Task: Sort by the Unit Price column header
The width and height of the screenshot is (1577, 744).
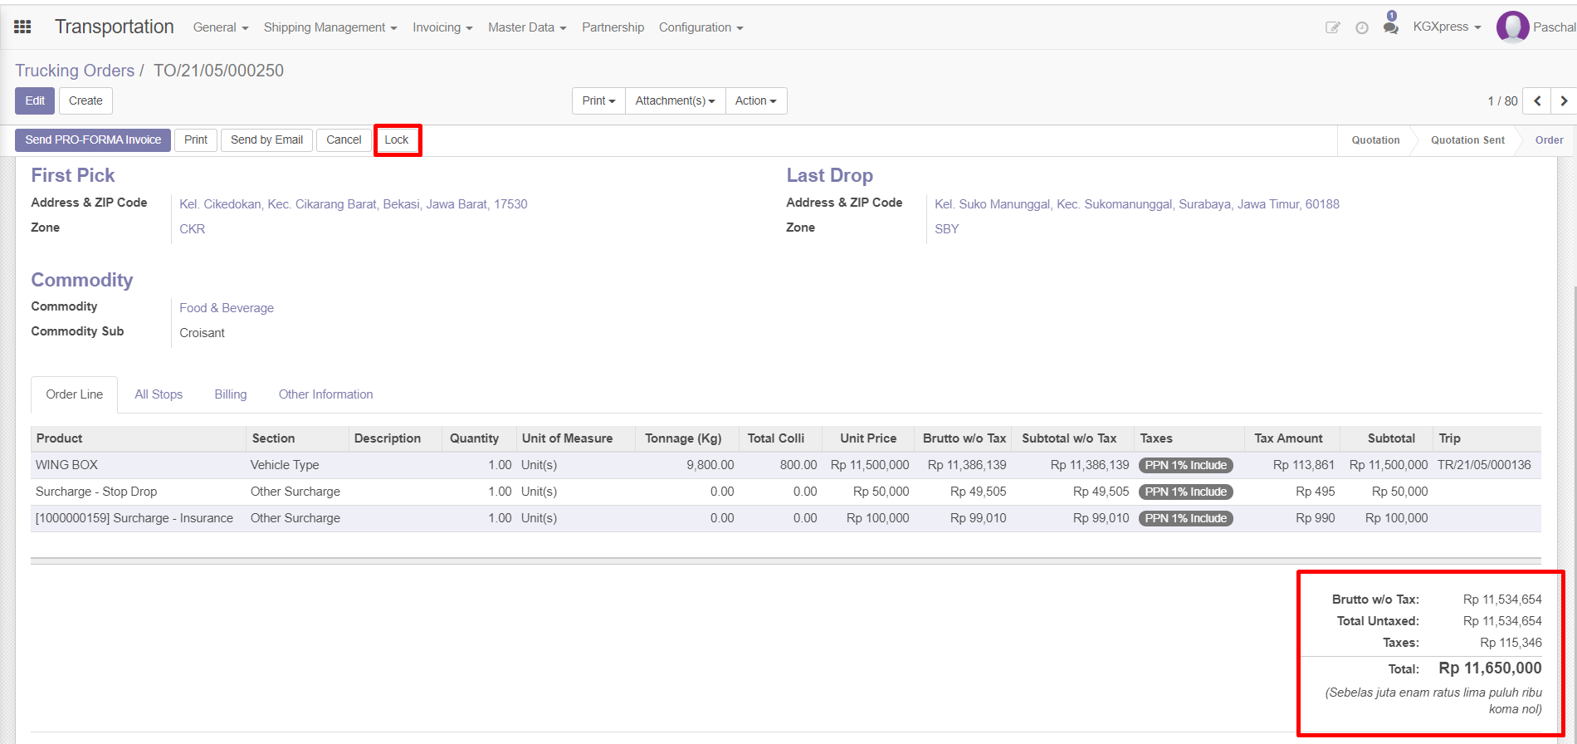Action: tap(868, 438)
